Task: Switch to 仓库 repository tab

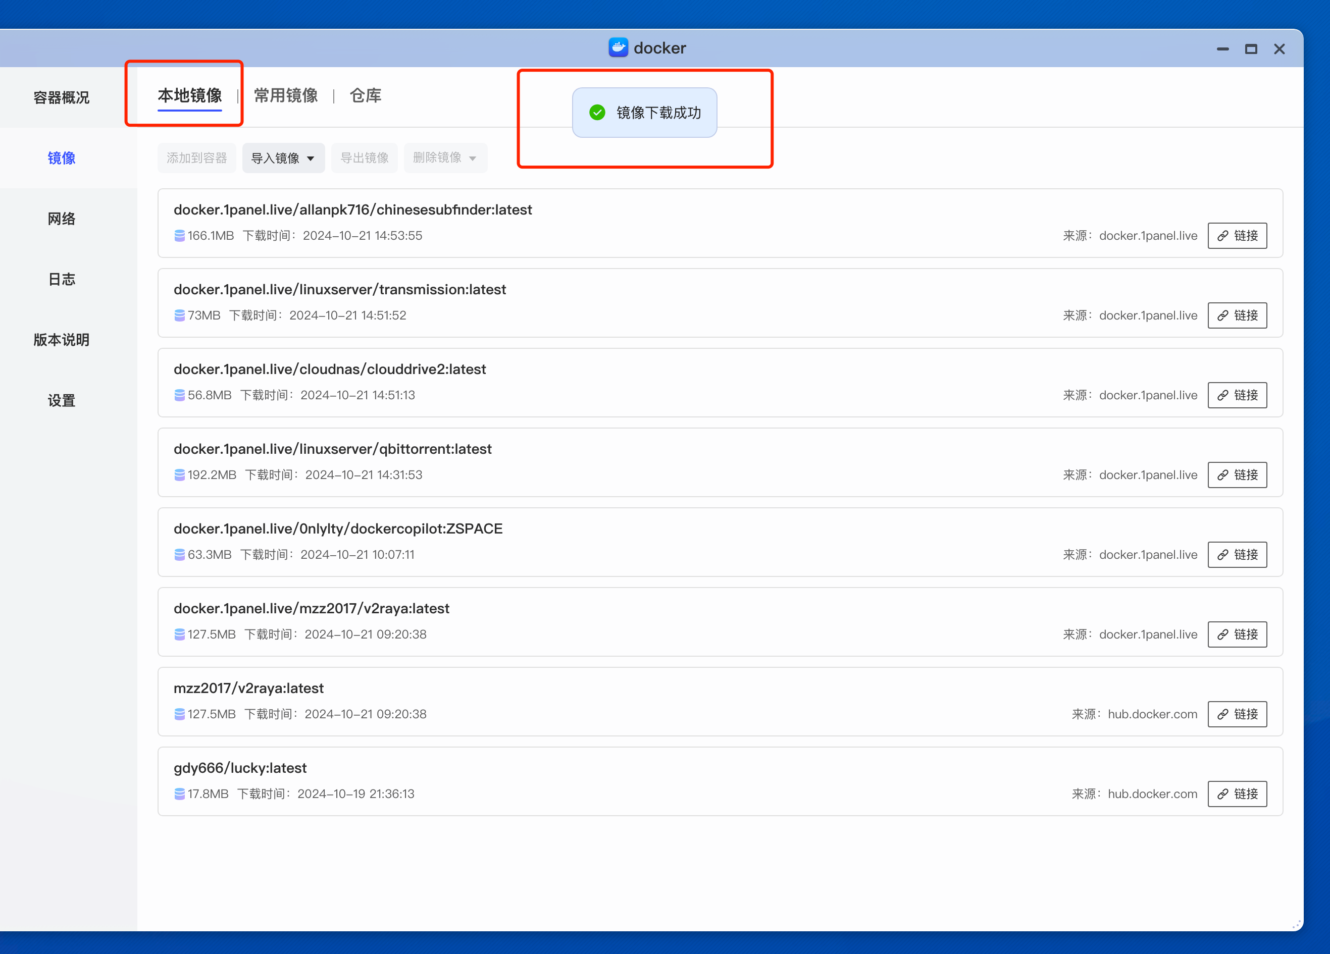Action: coord(366,95)
